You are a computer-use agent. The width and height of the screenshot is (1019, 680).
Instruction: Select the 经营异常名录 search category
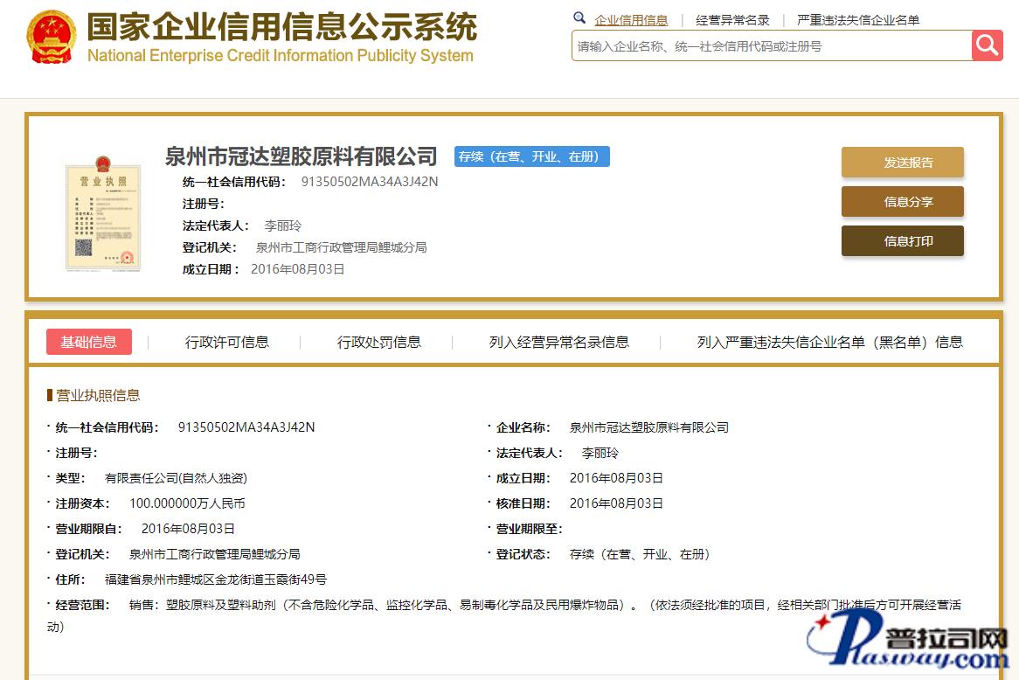[x=732, y=20]
